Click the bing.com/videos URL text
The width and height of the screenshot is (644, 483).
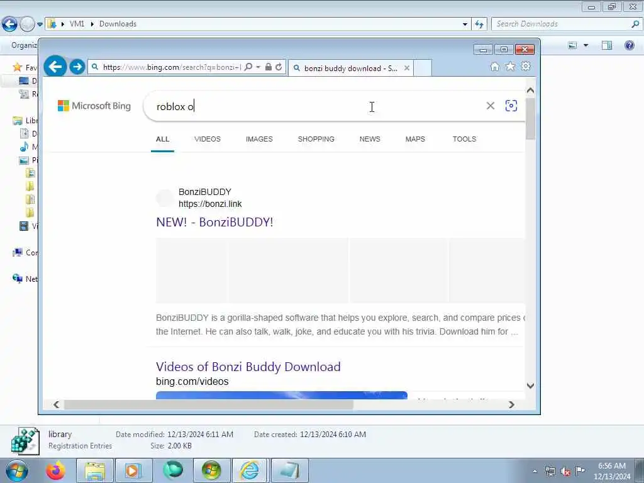click(192, 382)
